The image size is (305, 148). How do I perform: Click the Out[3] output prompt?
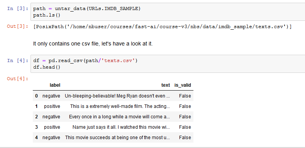pyautogui.click(x=18, y=26)
